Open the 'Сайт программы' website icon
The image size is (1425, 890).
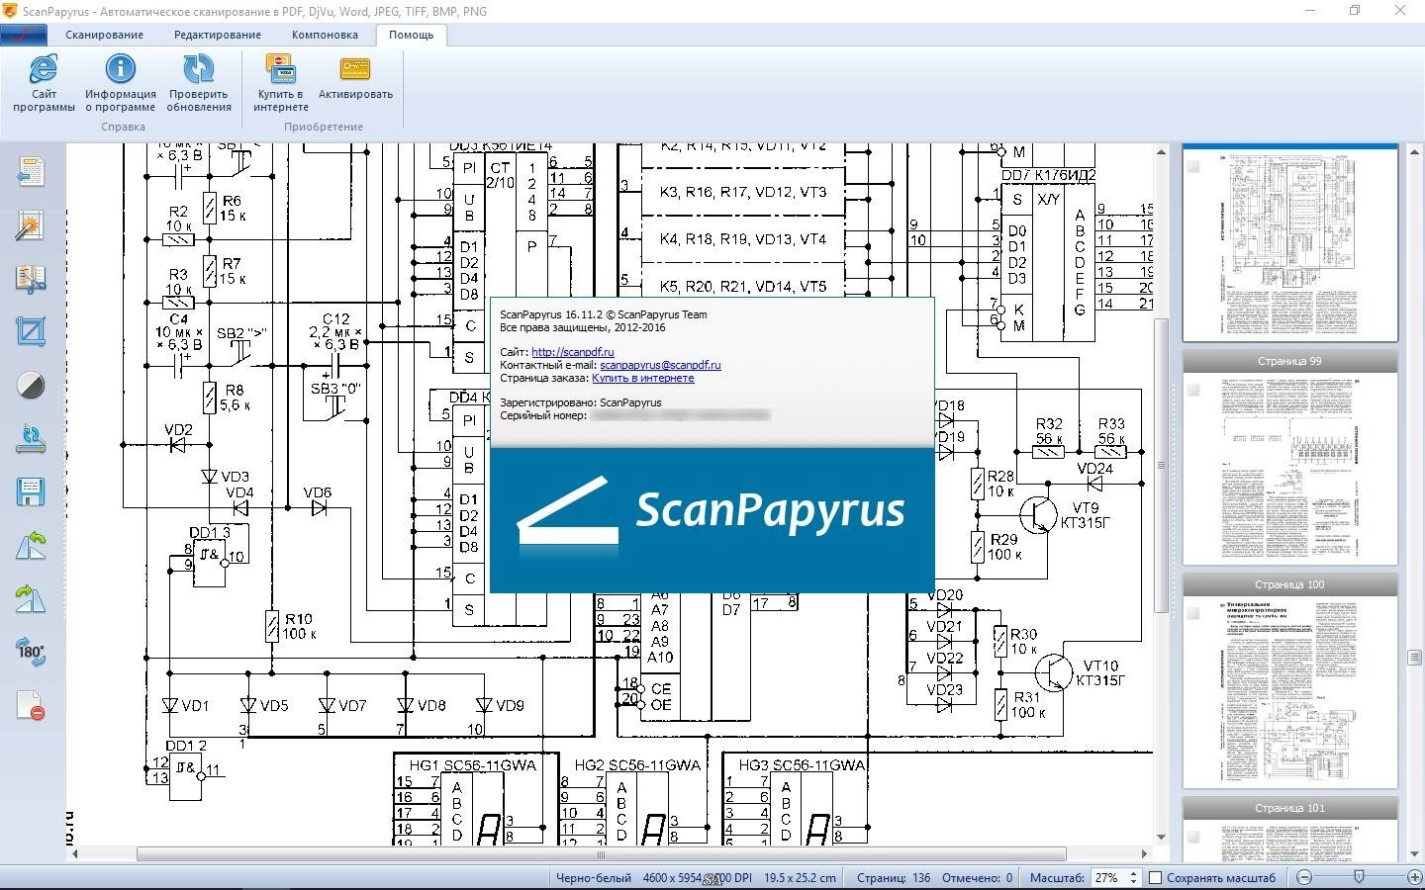tap(44, 68)
